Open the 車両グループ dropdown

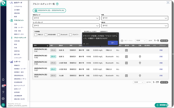pyautogui.click(x=66, y=18)
